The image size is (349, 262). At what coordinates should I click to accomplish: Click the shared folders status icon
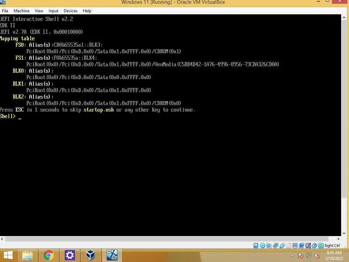pyautogui.click(x=288, y=246)
